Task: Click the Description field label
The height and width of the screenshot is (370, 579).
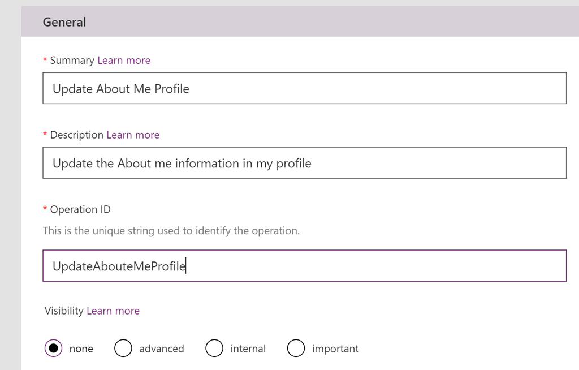Action: [77, 135]
